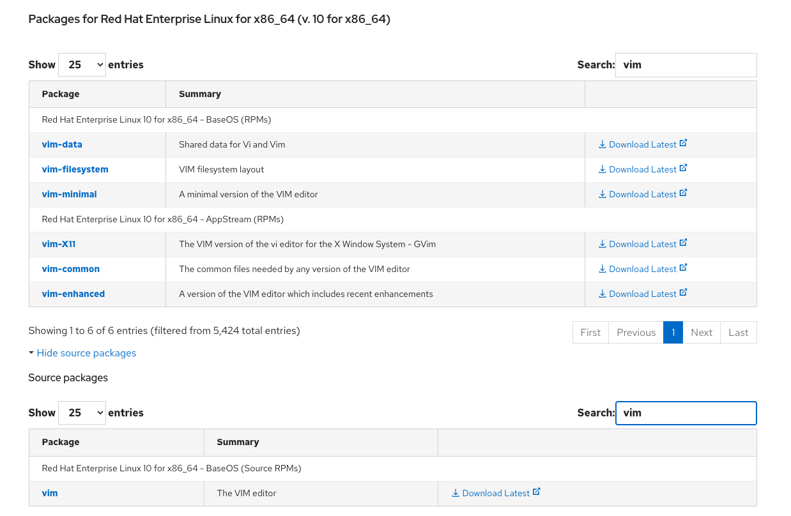This screenshot has height=516, width=791.
Task: Sort top table by Summary column header
Action: point(200,94)
